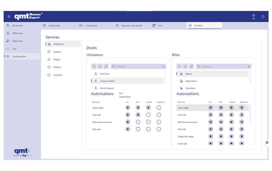Click the users Recherche search field
272x171 pixels.
click(138, 66)
